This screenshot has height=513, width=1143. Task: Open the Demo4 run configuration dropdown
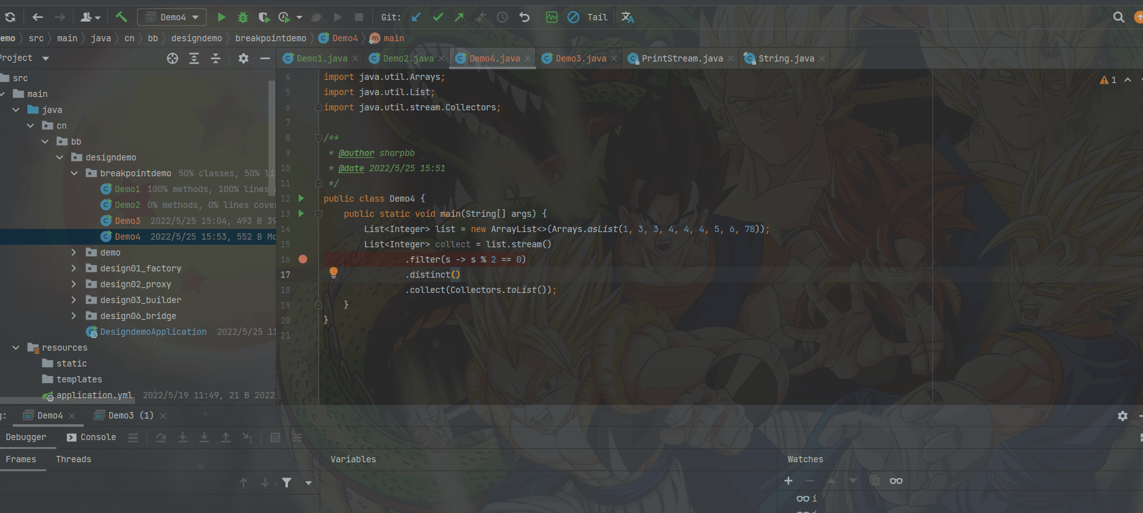coord(173,17)
